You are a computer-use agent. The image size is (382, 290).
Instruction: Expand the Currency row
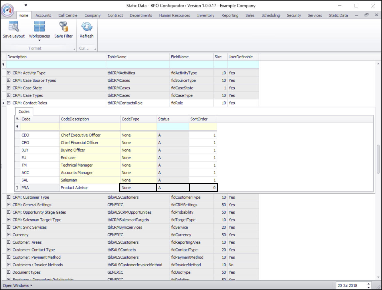(9, 235)
